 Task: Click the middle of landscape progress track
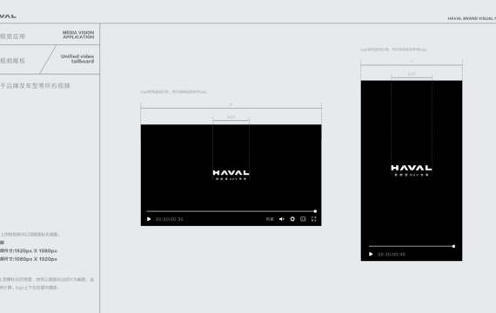pyautogui.click(x=231, y=211)
